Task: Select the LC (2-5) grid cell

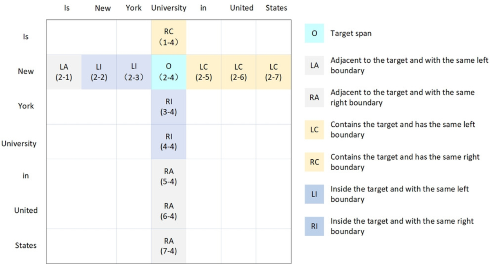Action: pos(203,72)
